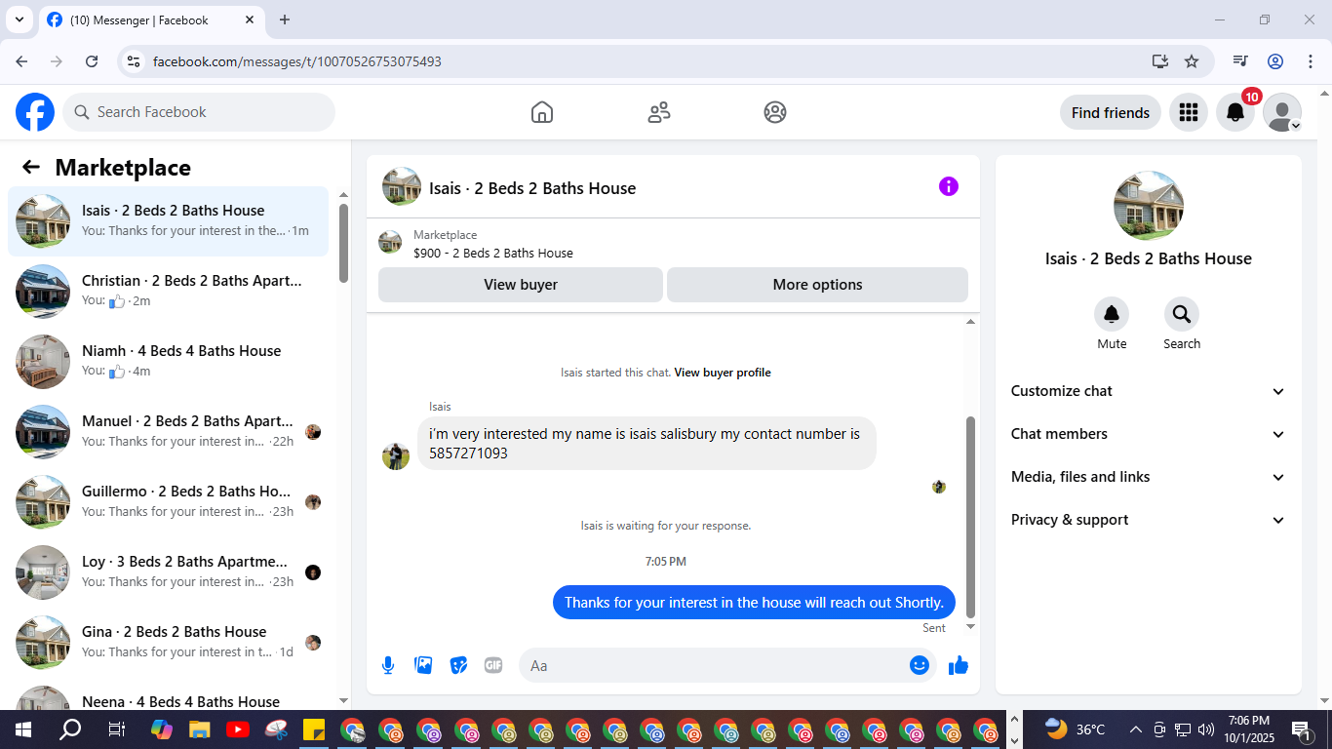Go to the Facebook Home feed icon

542,112
